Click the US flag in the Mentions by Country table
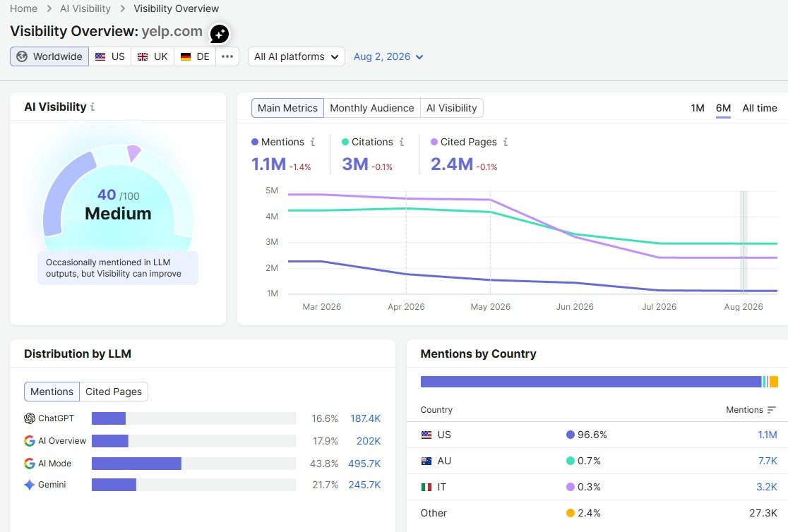The image size is (788, 532). (426, 435)
